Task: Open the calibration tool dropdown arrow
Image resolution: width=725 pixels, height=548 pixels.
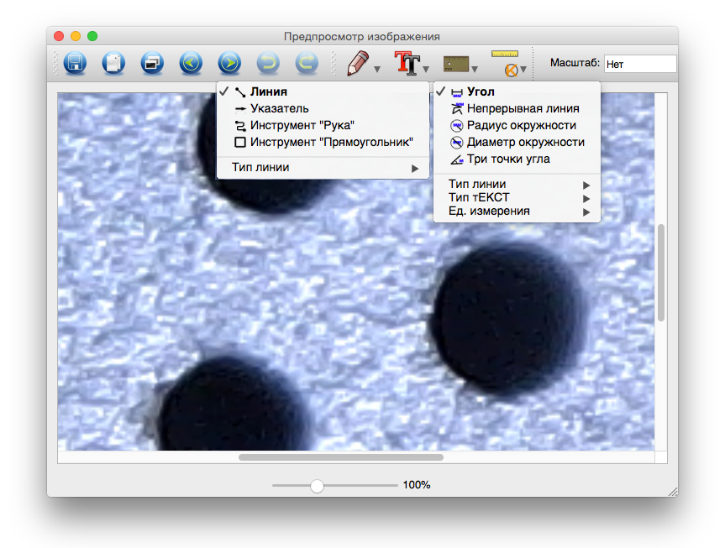Action: (523, 70)
